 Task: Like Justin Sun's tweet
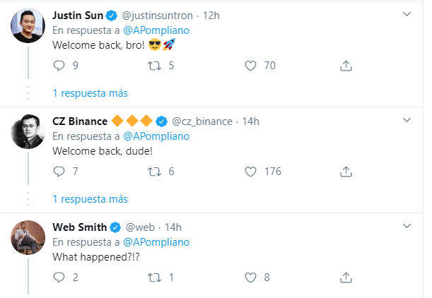pos(250,66)
